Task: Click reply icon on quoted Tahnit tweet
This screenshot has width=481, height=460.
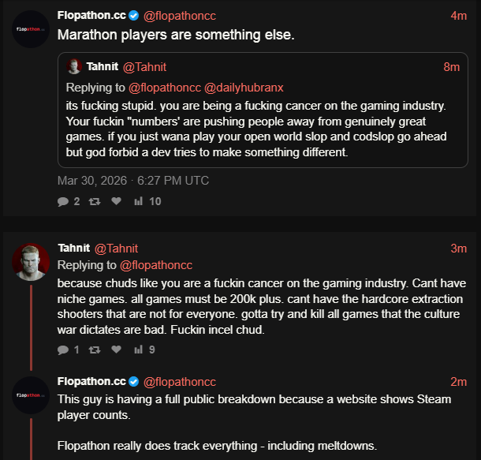Action: tap(63, 201)
